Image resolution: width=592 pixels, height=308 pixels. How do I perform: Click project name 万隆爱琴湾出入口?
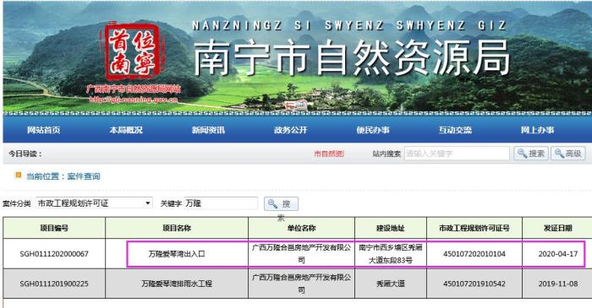coord(177,254)
